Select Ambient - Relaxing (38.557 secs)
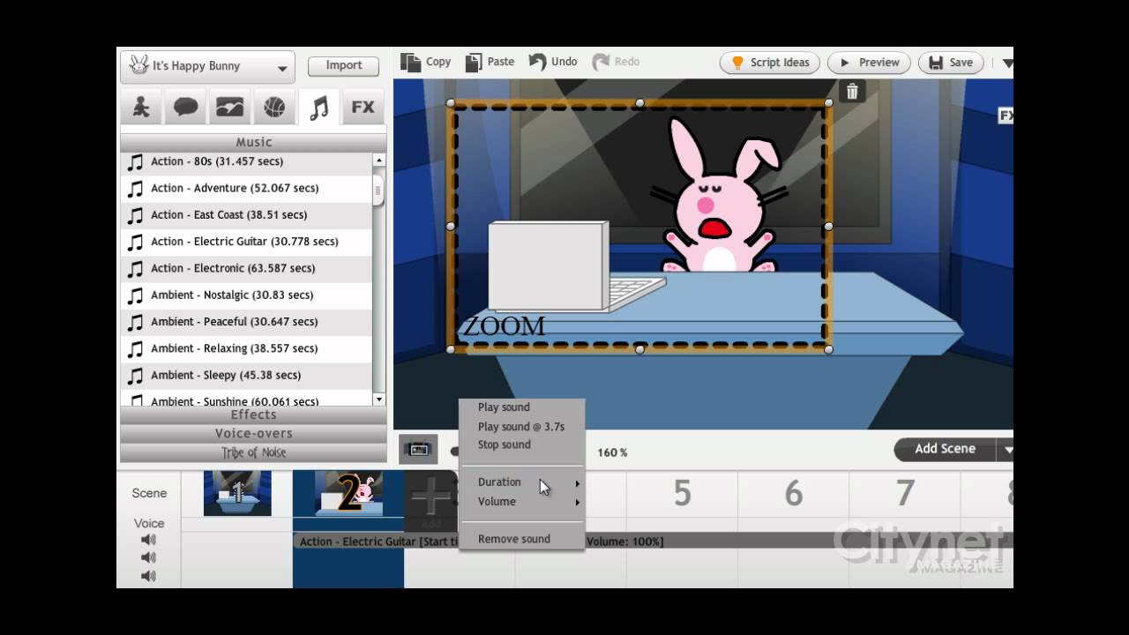 coord(246,348)
